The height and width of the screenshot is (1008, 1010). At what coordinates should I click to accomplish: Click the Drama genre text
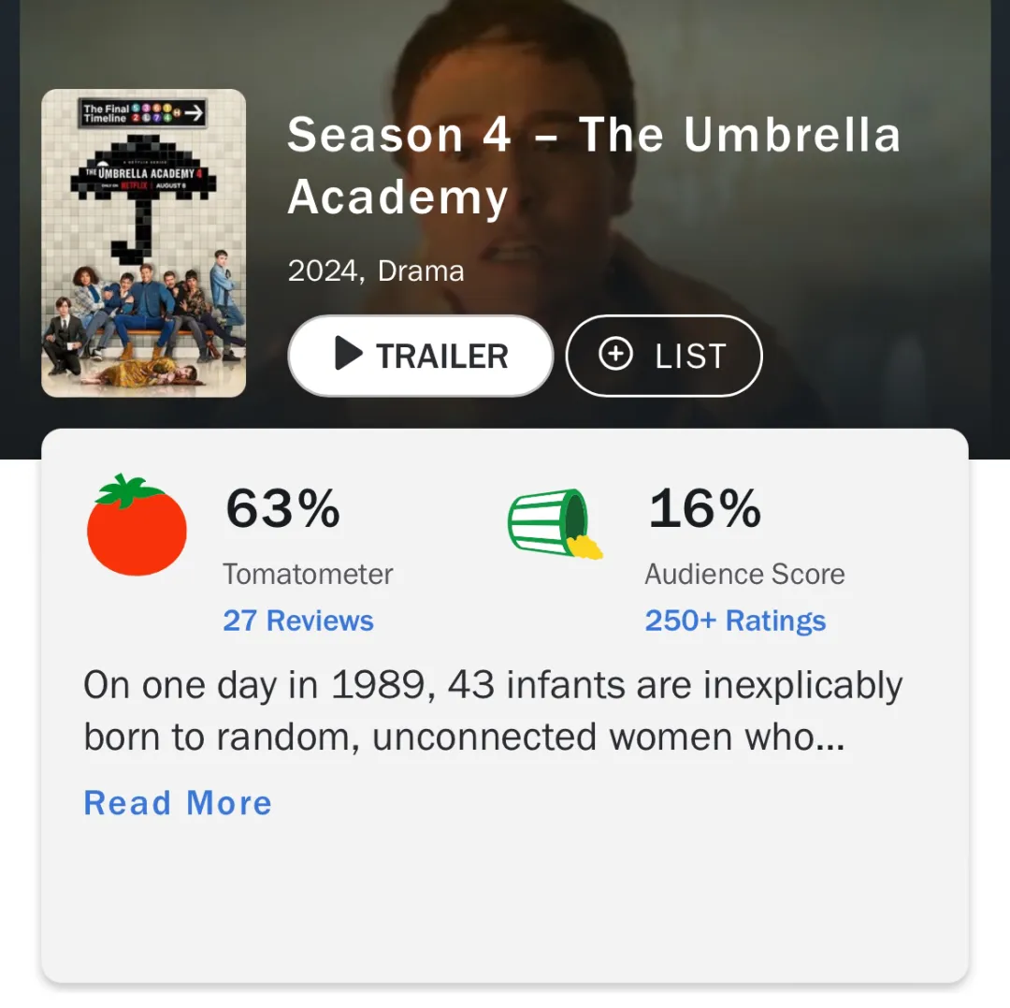pyautogui.click(x=421, y=271)
